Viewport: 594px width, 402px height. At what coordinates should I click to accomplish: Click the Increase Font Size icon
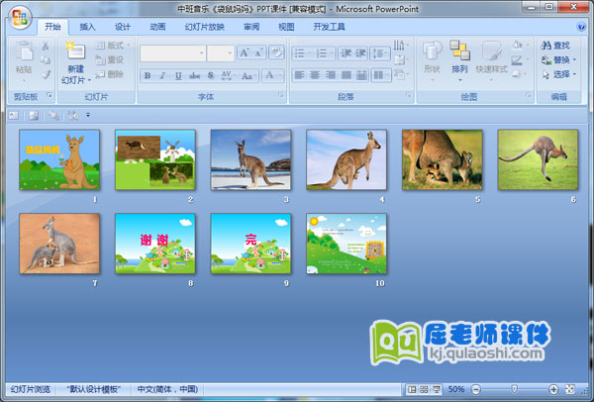tap(245, 52)
